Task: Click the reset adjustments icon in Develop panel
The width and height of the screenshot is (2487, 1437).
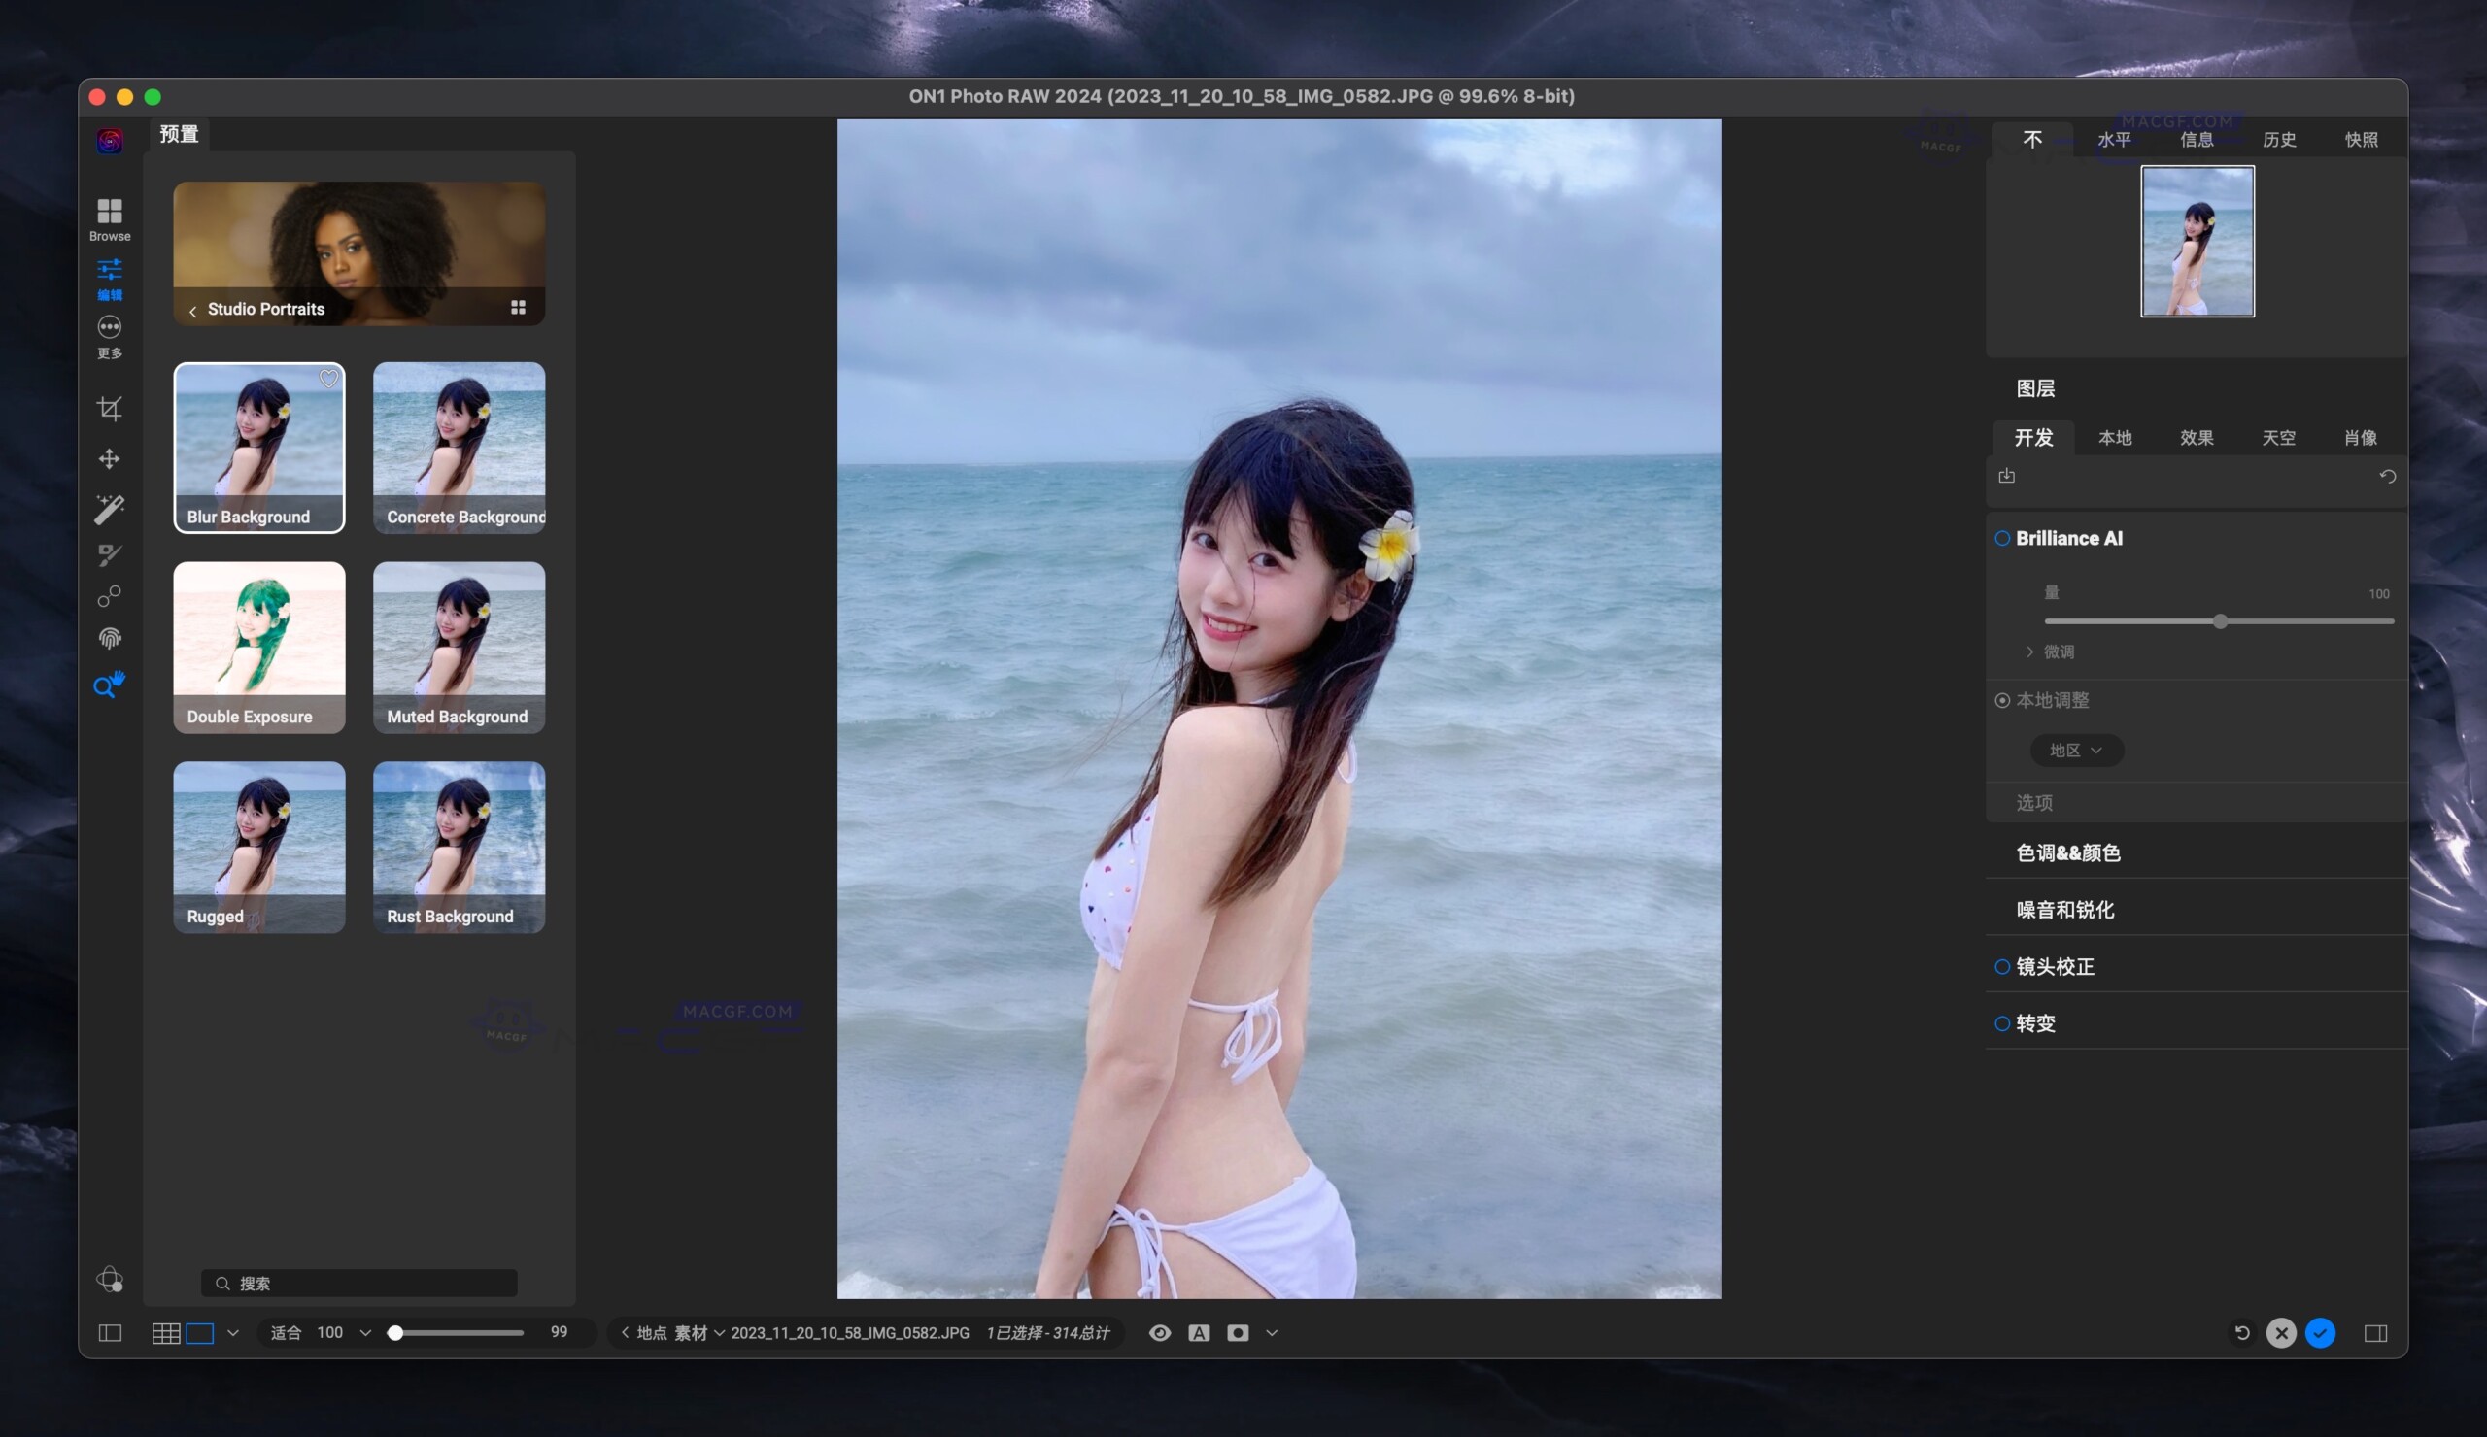Action: click(x=2388, y=477)
